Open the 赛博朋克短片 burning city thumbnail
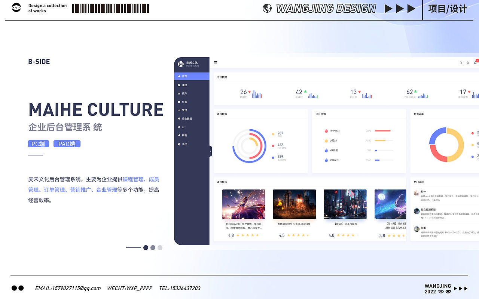 point(295,204)
